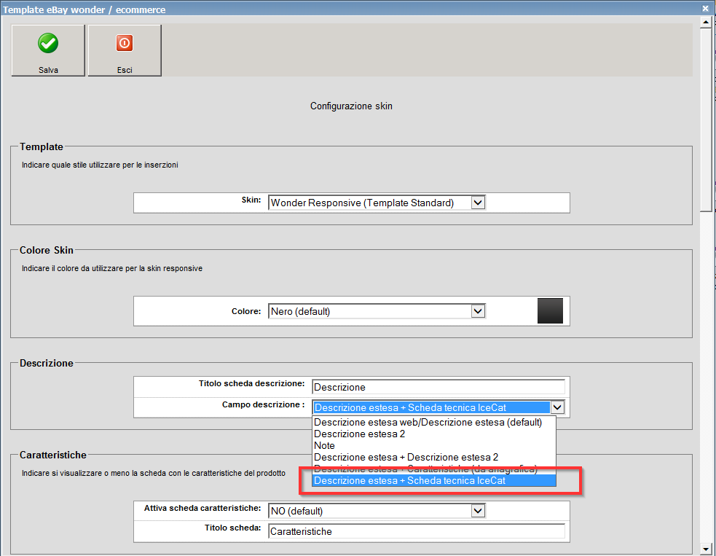The width and height of the screenshot is (716, 556).
Task: Edit the Titolo scheda descrizione field
Action: tap(438, 387)
